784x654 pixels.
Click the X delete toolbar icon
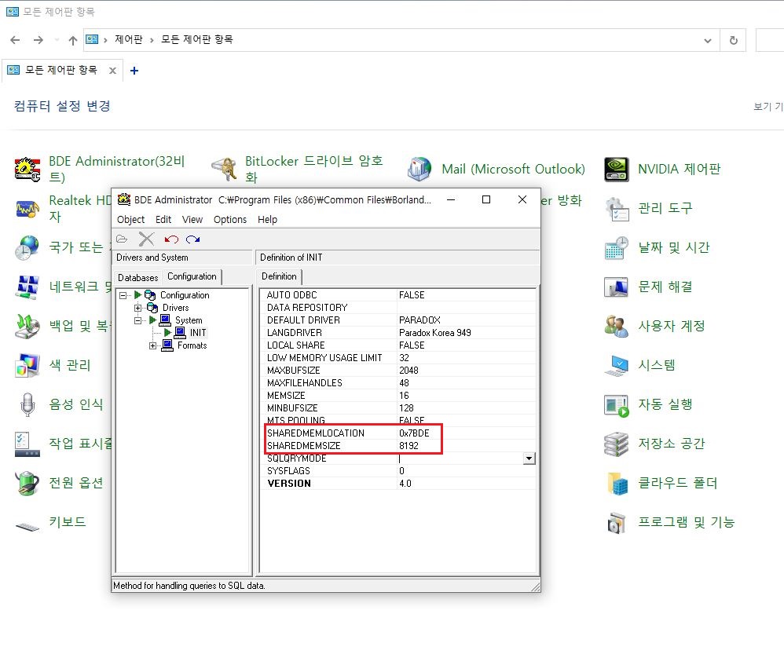point(148,239)
